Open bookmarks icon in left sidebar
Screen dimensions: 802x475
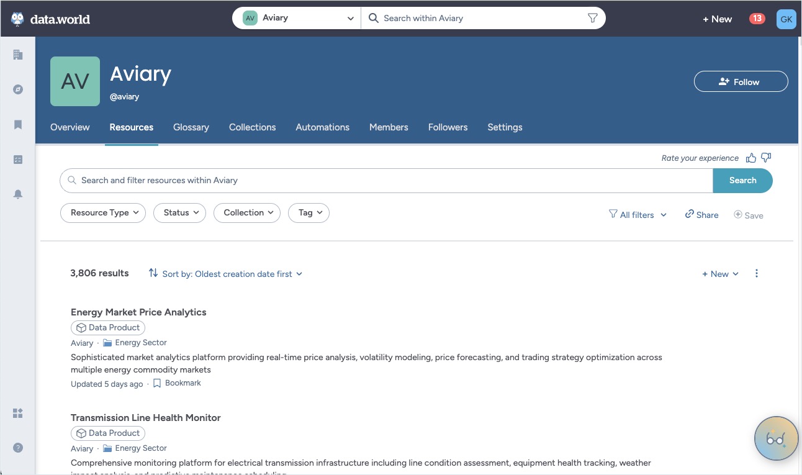pyautogui.click(x=18, y=125)
